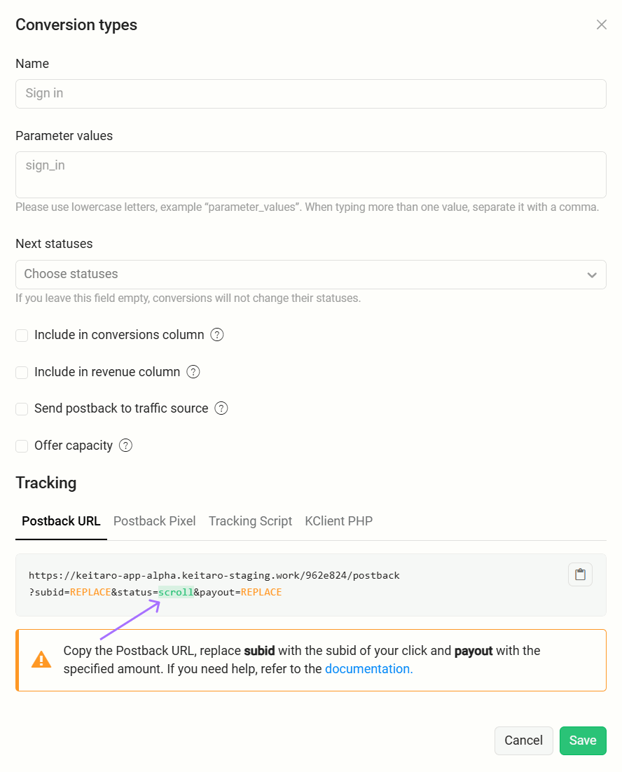Check Send postback to traffic source
The image size is (622, 772).
[22, 408]
